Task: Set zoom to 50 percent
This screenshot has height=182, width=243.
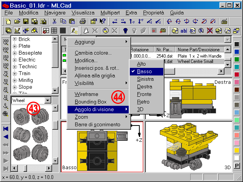Action: click(6, 82)
